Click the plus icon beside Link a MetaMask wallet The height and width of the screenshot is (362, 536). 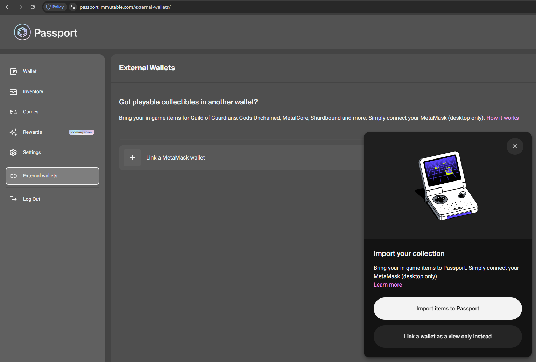(x=132, y=157)
